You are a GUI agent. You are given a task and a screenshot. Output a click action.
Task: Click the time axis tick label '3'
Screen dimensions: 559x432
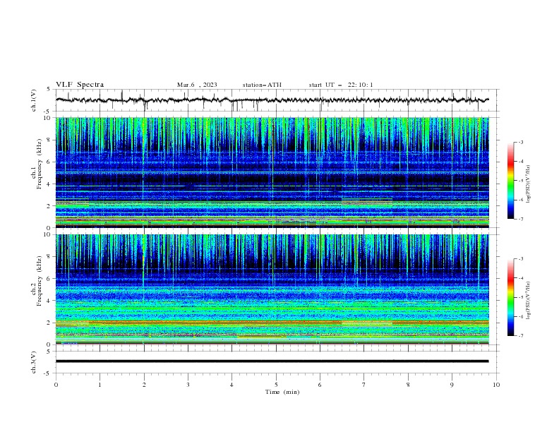click(x=188, y=385)
